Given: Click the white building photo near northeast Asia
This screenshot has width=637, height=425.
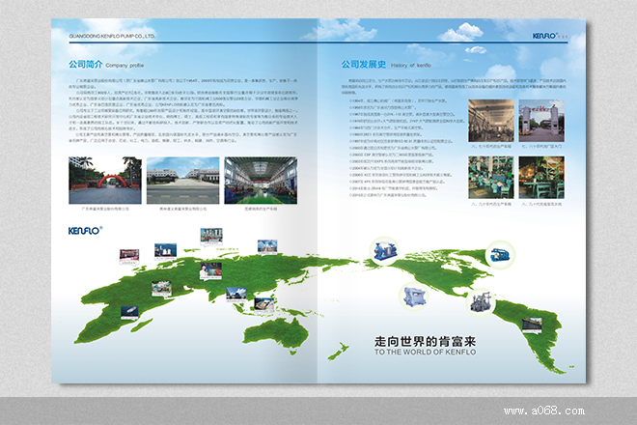Looking at the screenshot, I should [x=267, y=247].
